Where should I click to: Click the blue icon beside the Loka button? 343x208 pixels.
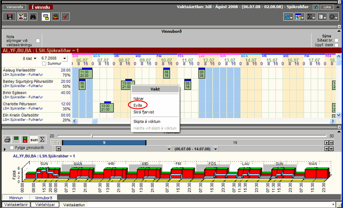pos(315,7)
